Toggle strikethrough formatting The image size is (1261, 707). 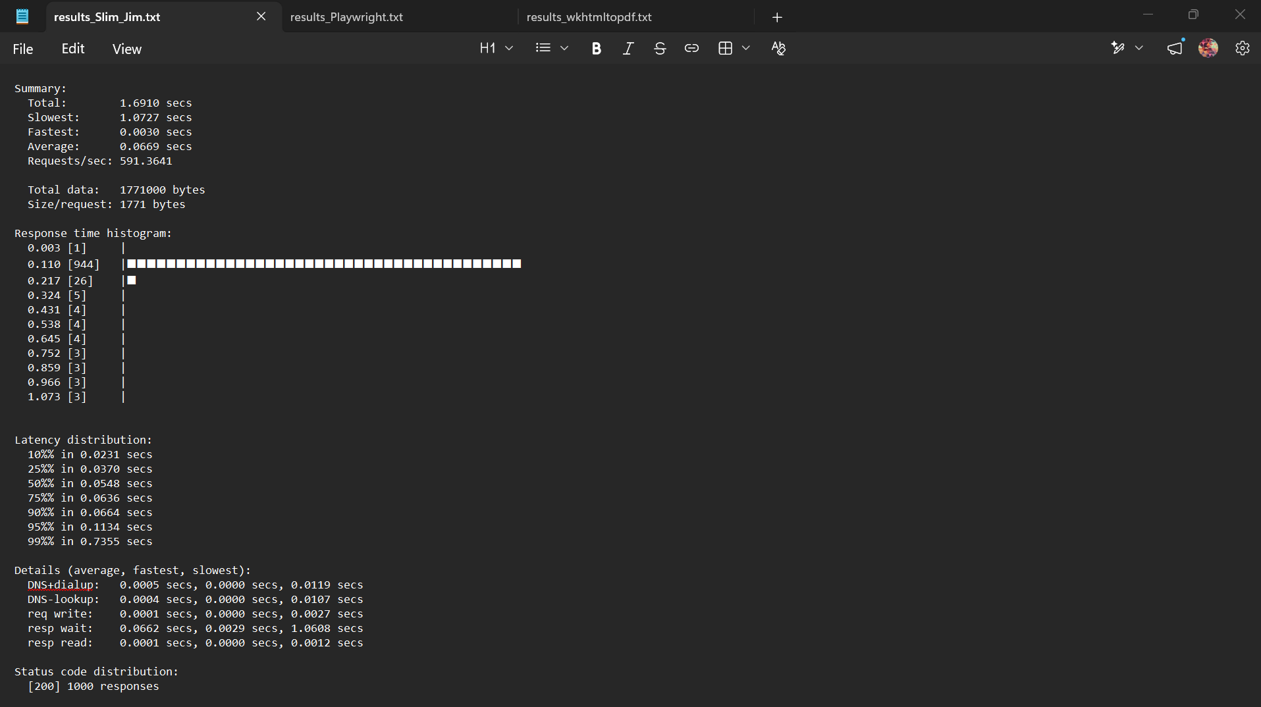(660, 48)
